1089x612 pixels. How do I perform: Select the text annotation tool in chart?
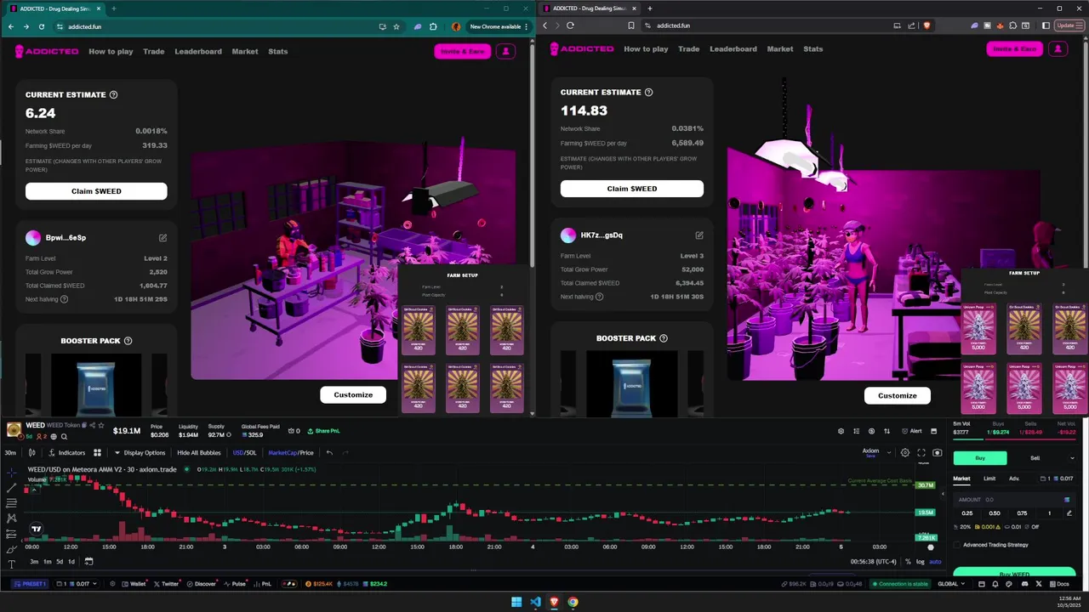pos(12,564)
